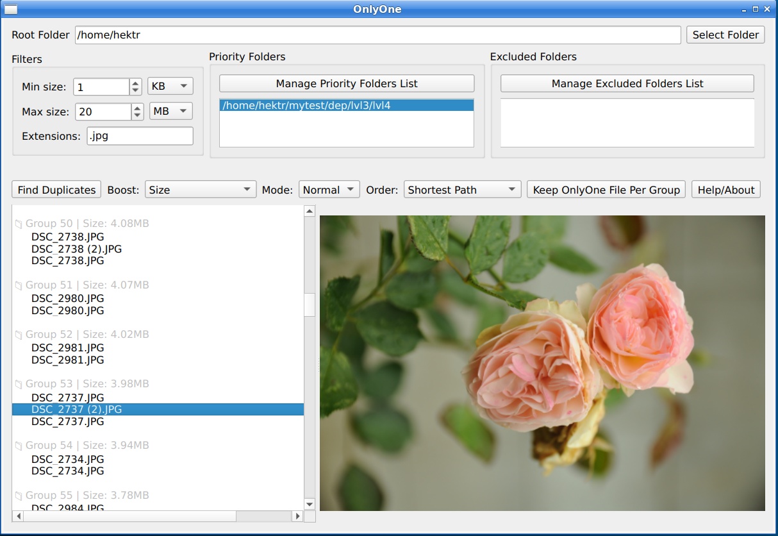This screenshot has height=536, width=778.
Task: Open the Mode dropdown showing Normal
Action: pyautogui.click(x=329, y=189)
